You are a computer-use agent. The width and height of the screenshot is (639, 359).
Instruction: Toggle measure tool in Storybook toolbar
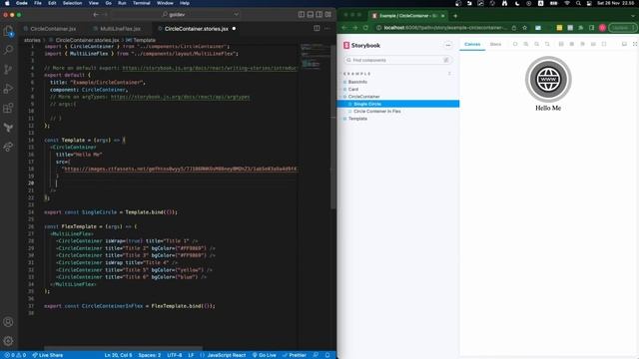click(593, 44)
